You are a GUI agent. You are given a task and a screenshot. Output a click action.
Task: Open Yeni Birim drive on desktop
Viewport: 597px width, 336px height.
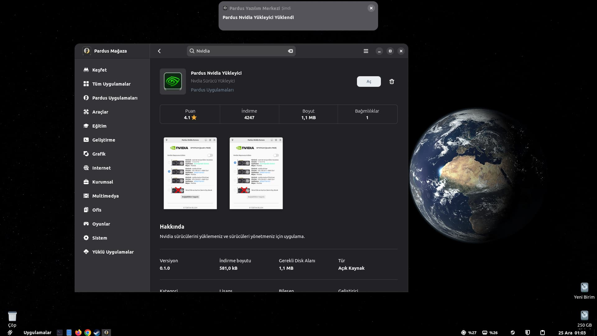(584, 287)
